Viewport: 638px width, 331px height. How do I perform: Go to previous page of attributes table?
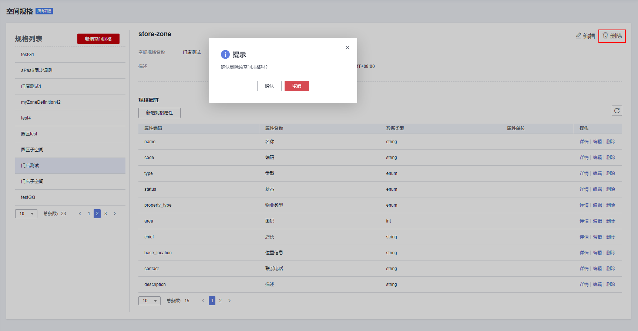203,301
